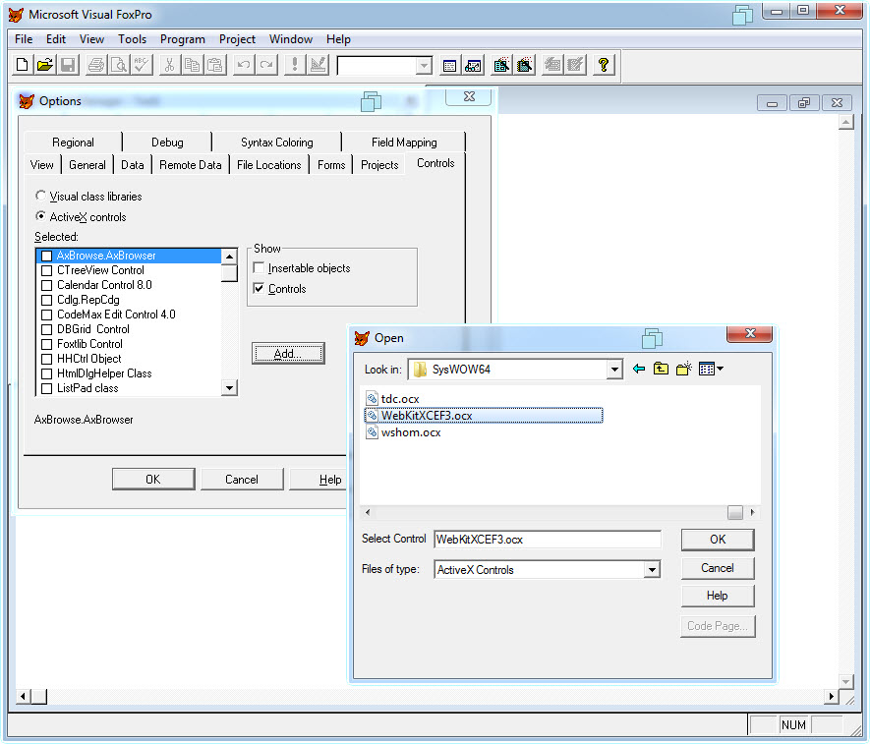Open the Tools menu

point(132,39)
